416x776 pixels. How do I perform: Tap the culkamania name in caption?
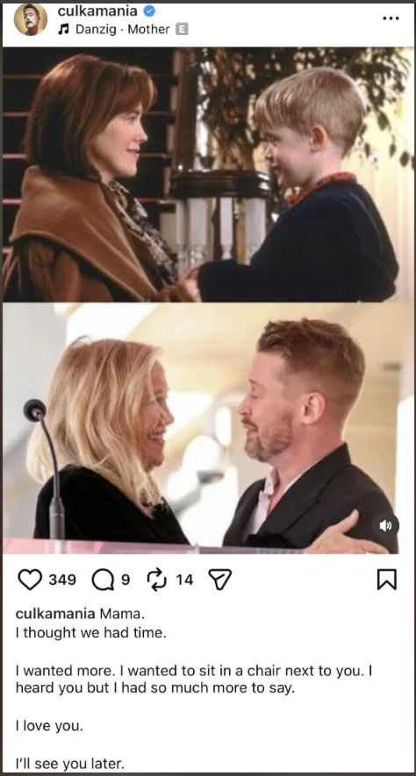55,614
